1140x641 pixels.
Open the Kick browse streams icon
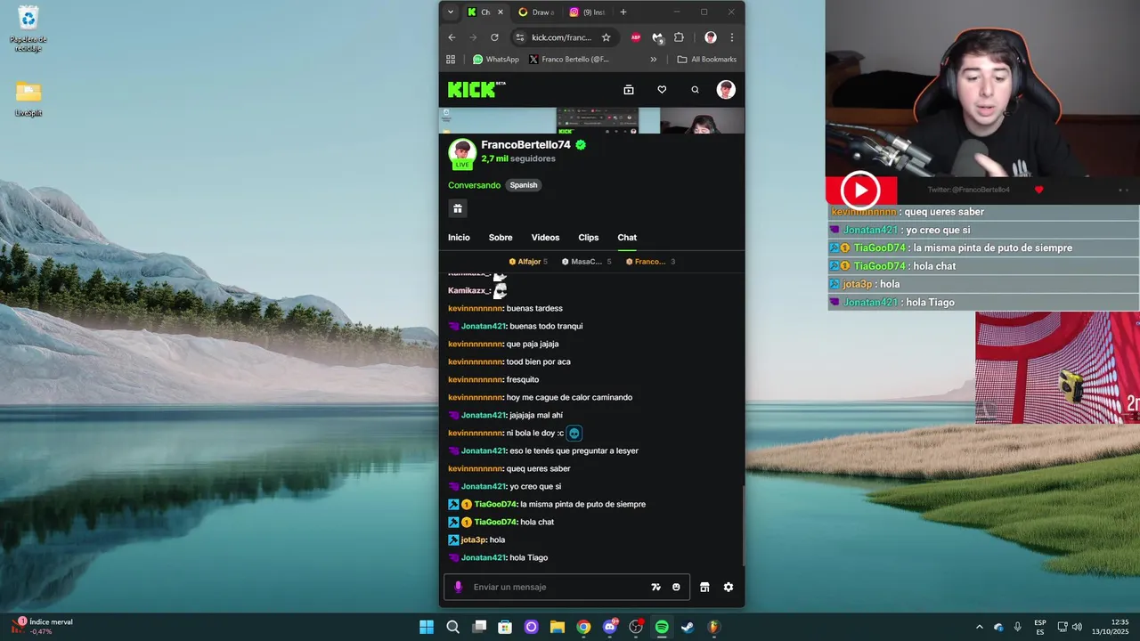tap(629, 89)
